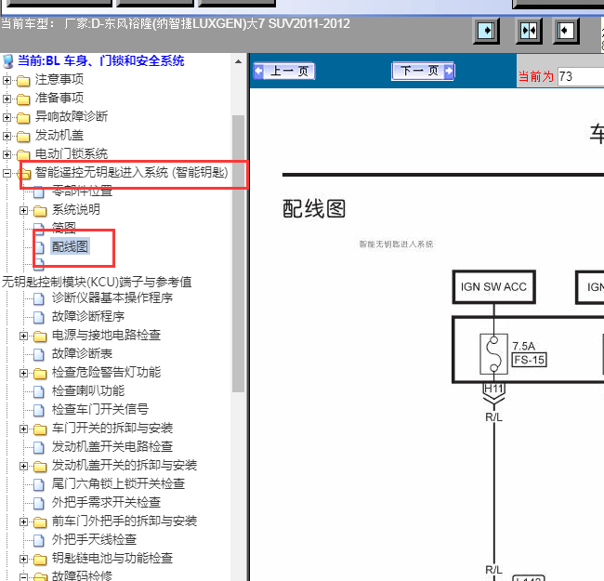Screen dimensions: 604x581
Task: Collapse the 智能遥控无钥匙进入系统 folder
Action: (7, 174)
